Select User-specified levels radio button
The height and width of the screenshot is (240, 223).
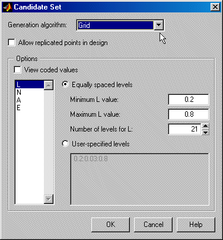[x=65, y=143]
